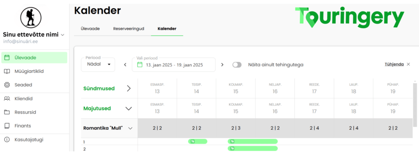
Task: Collapse the Majutused section chevron
Action: coord(129,108)
